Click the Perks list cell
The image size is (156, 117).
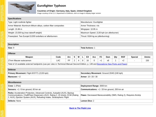[x=44, y=95]
